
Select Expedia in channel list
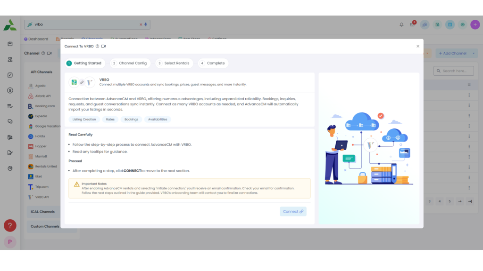41,116
